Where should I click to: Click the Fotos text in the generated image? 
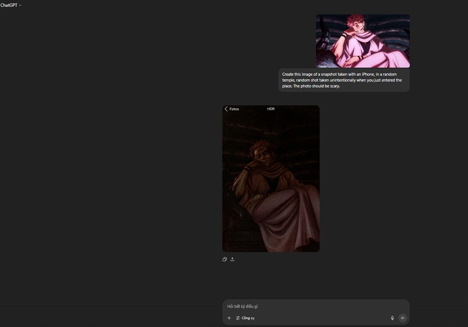pyautogui.click(x=234, y=109)
